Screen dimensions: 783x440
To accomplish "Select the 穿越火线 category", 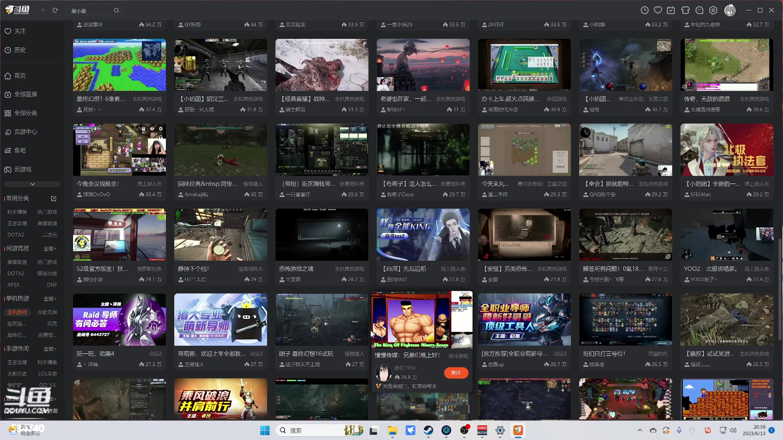I will click(47, 273).
